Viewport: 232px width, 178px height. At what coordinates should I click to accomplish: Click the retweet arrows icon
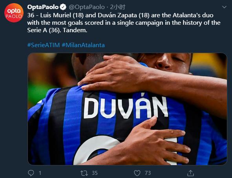click(84, 173)
